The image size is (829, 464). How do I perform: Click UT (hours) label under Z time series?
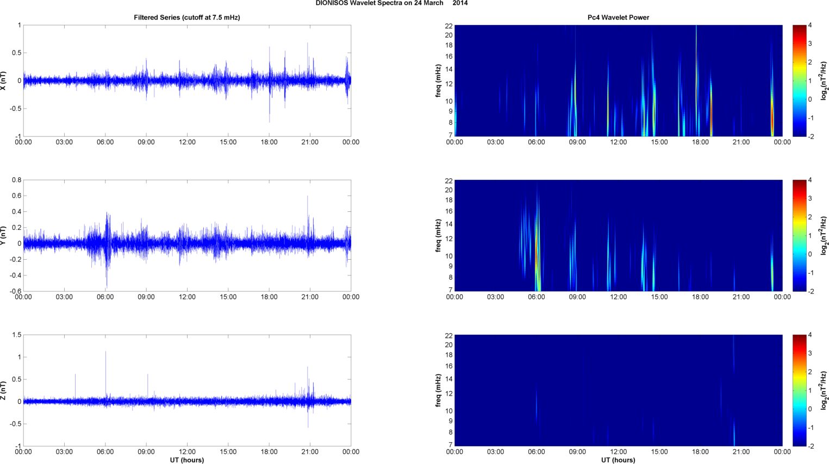click(187, 460)
